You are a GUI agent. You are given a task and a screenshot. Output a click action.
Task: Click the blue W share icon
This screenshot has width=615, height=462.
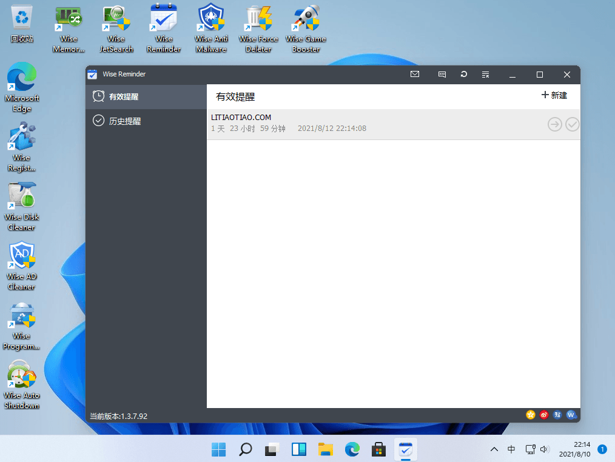click(571, 415)
